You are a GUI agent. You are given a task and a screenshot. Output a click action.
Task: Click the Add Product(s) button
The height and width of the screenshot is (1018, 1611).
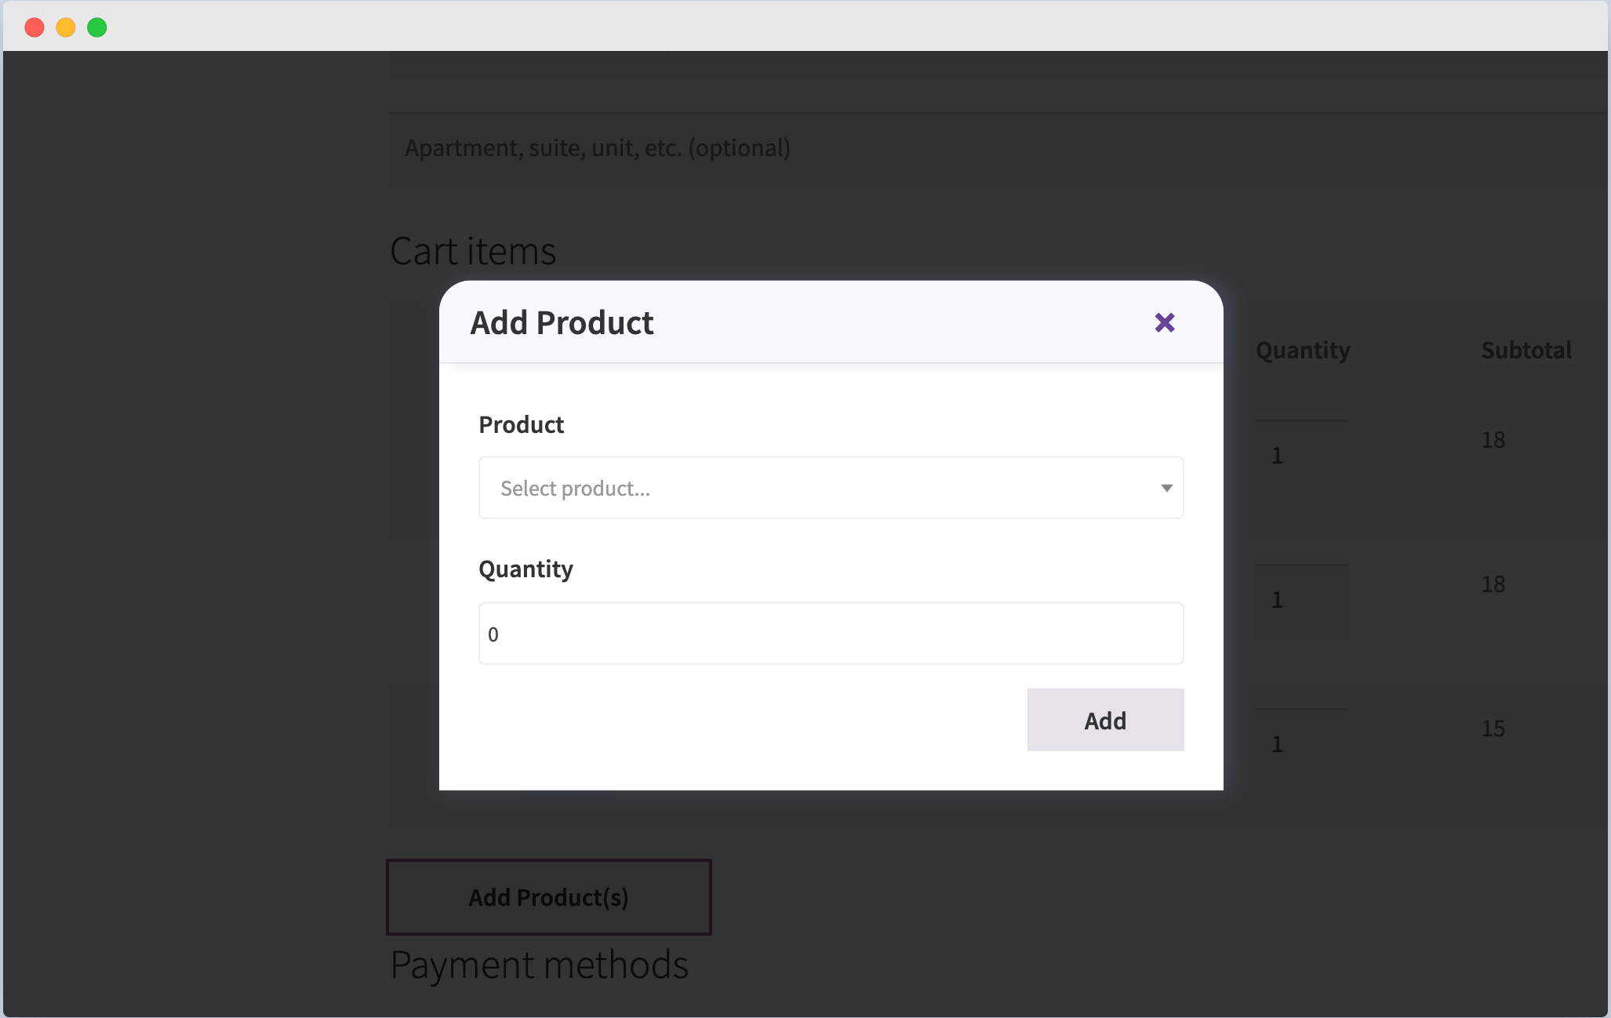548,896
